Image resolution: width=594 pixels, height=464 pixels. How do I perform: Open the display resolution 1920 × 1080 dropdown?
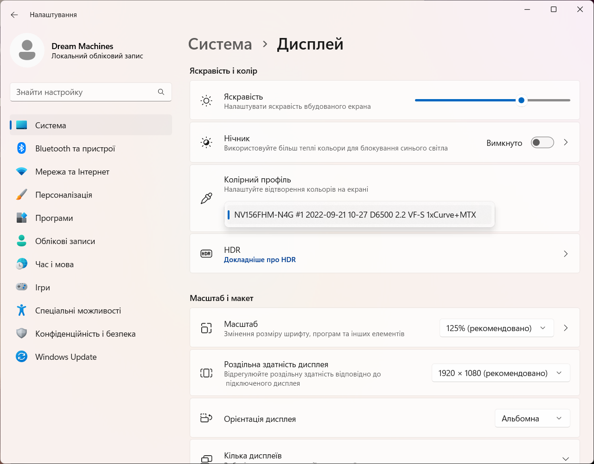point(500,373)
